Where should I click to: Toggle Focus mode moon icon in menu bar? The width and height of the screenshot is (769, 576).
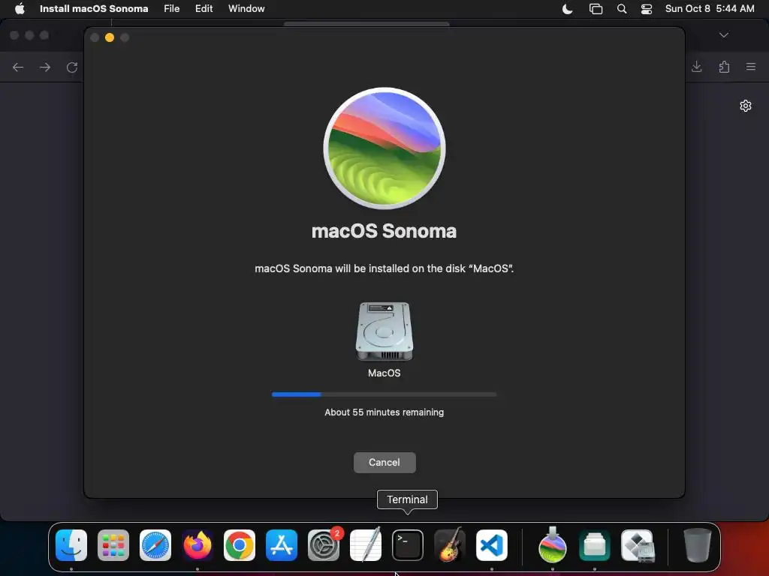(x=568, y=9)
